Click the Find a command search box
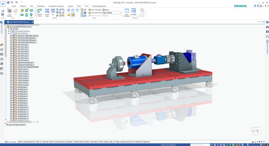Viewport: 269px width, 146px height. tap(200, 145)
